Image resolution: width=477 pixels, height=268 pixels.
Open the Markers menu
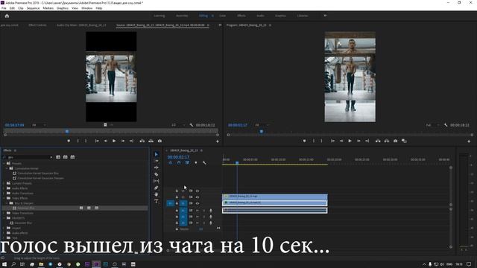pos(48,8)
